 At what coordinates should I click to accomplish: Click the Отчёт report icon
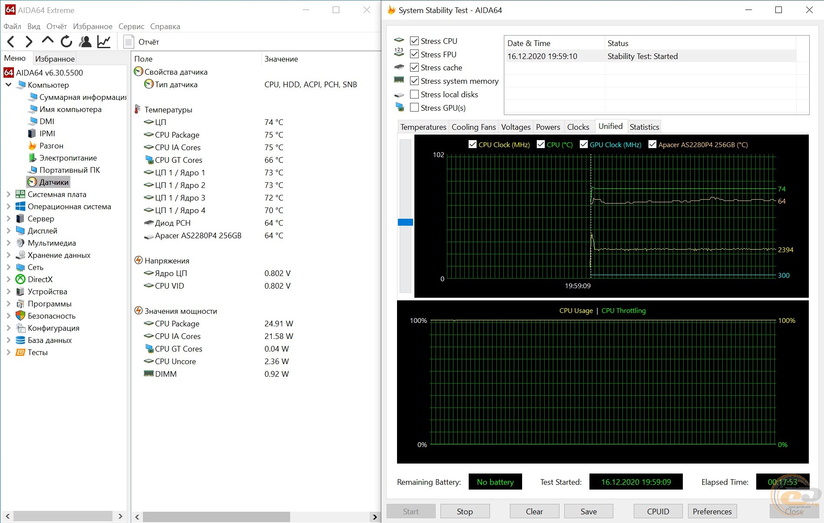coord(129,42)
